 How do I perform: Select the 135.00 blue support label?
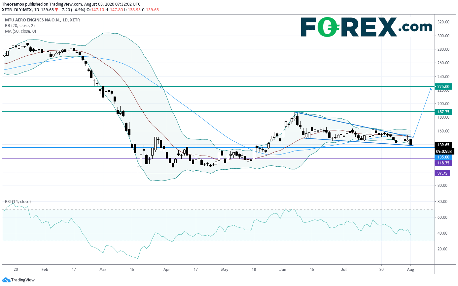(442, 157)
